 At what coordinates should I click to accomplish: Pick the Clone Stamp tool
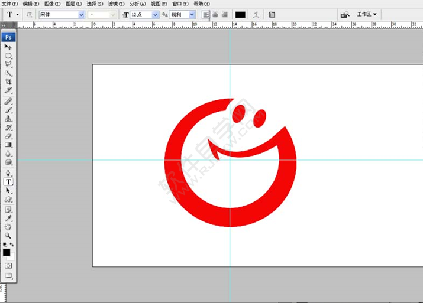point(8,119)
